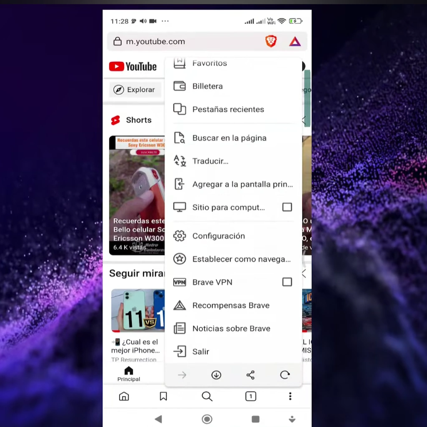Click the find-in-page icon
Viewport: 427px width, 427px height.
(x=179, y=138)
